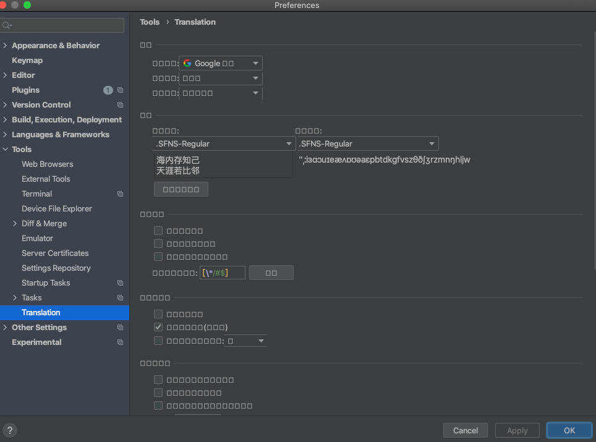This screenshot has height=442, width=596.
Task: Click the vertical scrollbar of settings panel
Action: (x=594, y=150)
